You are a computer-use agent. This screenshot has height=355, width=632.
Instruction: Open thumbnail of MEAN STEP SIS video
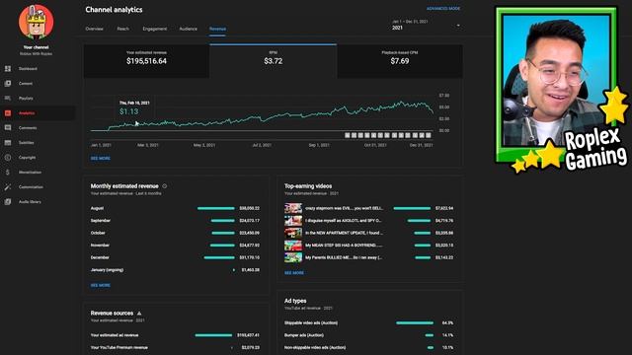click(x=293, y=246)
